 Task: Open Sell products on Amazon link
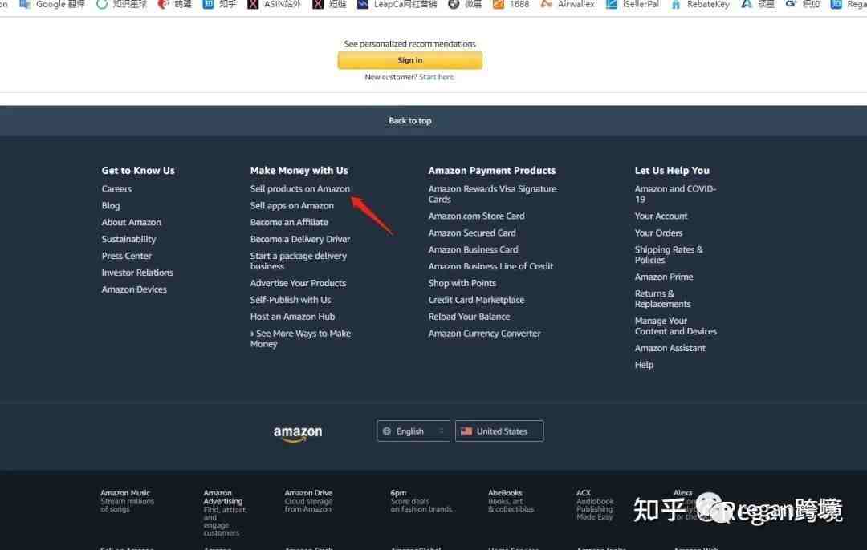coord(299,189)
